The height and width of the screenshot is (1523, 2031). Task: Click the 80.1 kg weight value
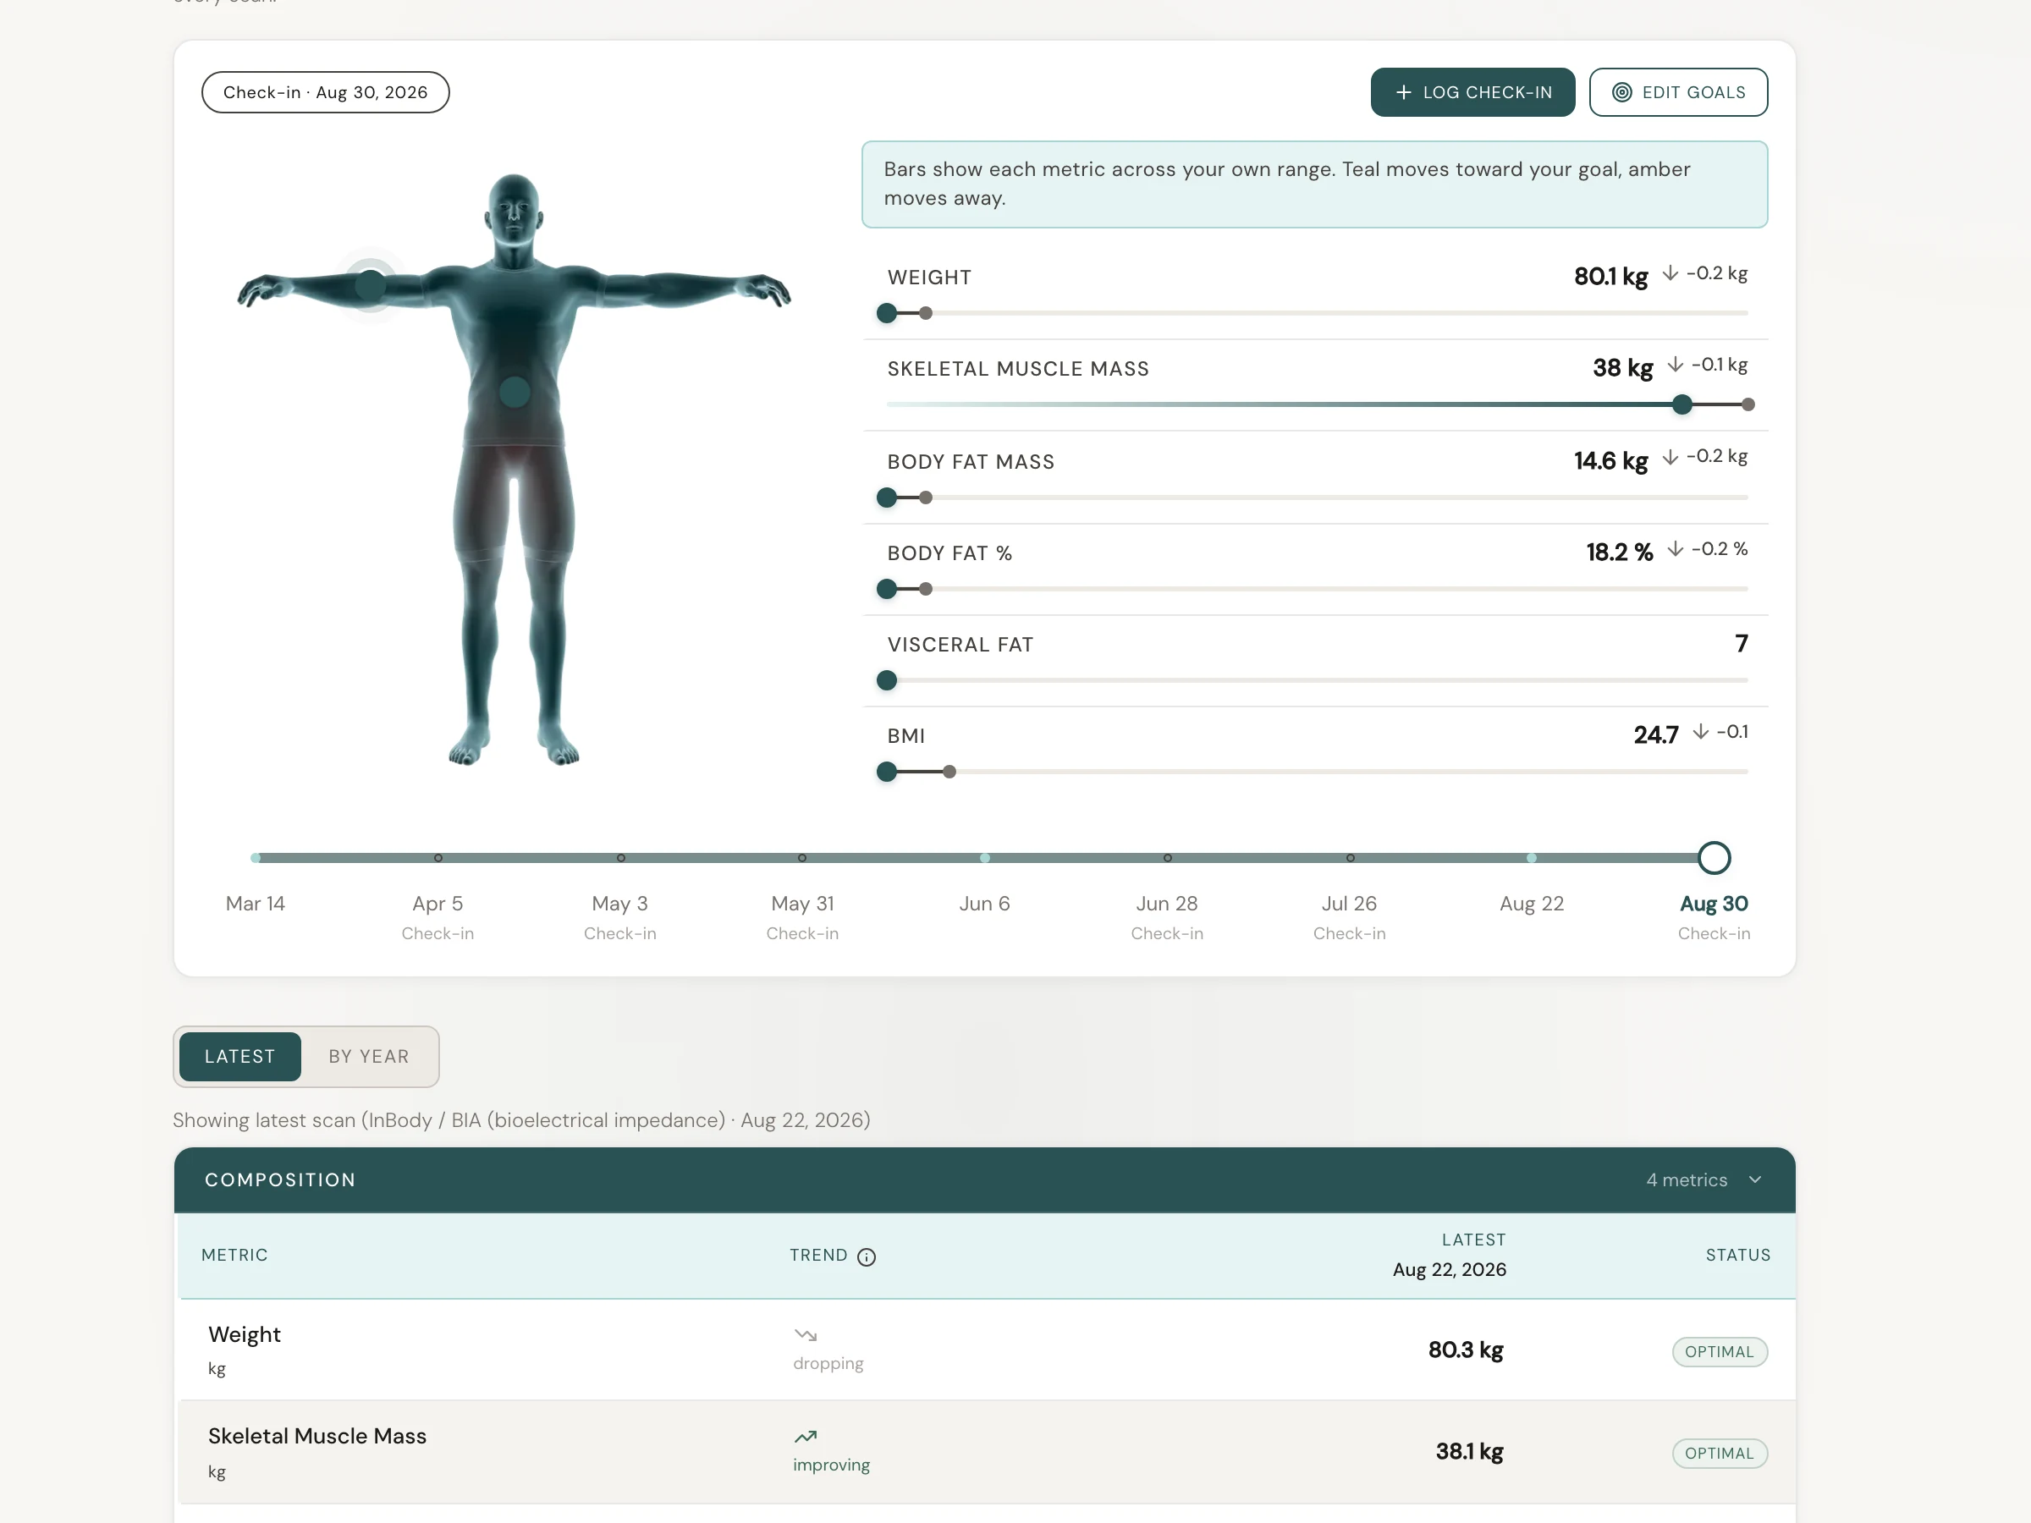tap(1610, 277)
